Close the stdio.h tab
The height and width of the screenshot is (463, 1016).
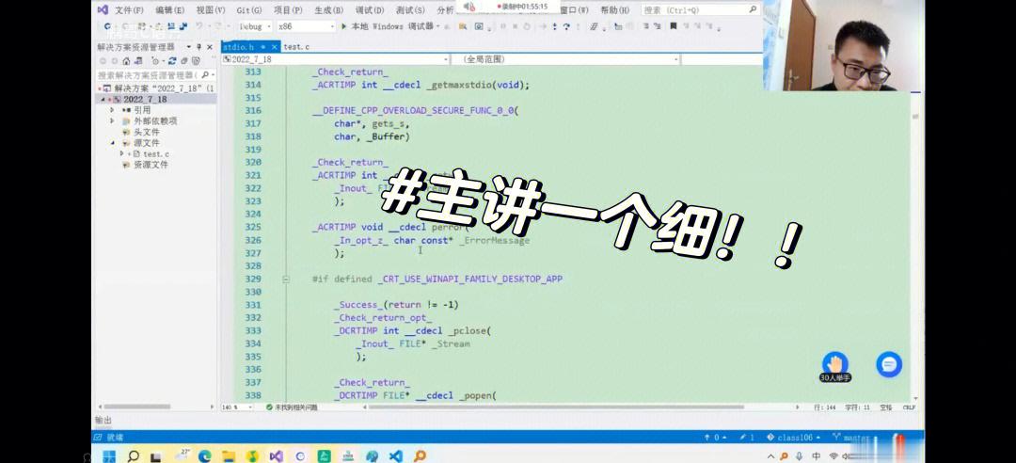pos(275,47)
